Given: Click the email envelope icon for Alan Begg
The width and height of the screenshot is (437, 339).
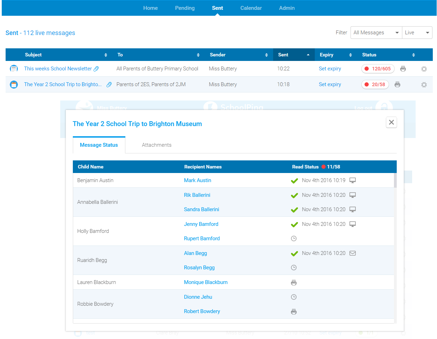Looking at the screenshot, I should 353,253.
